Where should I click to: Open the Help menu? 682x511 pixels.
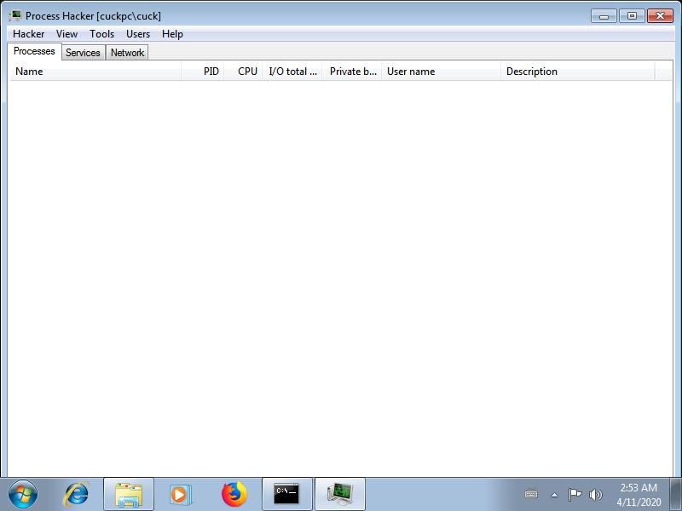(172, 34)
